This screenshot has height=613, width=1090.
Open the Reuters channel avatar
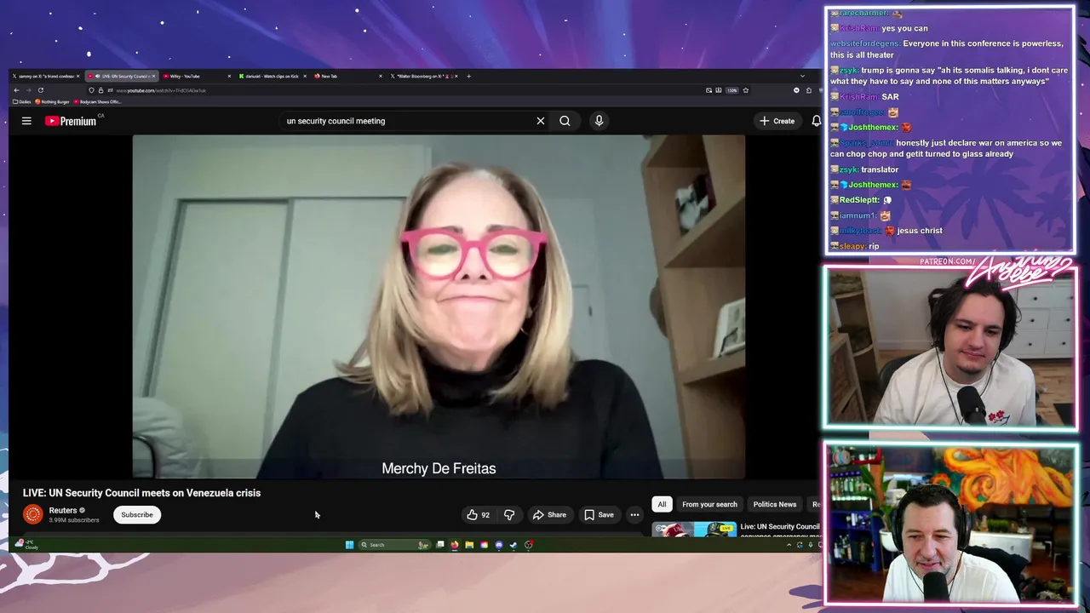(32, 514)
